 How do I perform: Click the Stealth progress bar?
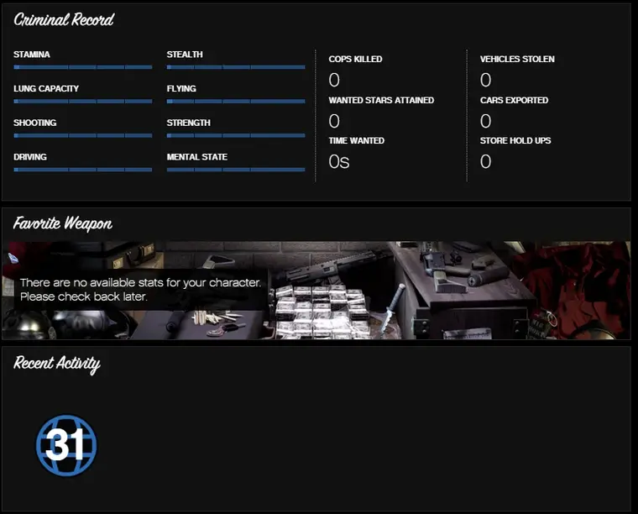(x=236, y=67)
